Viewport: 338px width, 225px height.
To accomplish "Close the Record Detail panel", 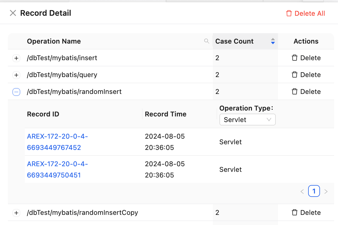I will pyautogui.click(x=13, y=13).
